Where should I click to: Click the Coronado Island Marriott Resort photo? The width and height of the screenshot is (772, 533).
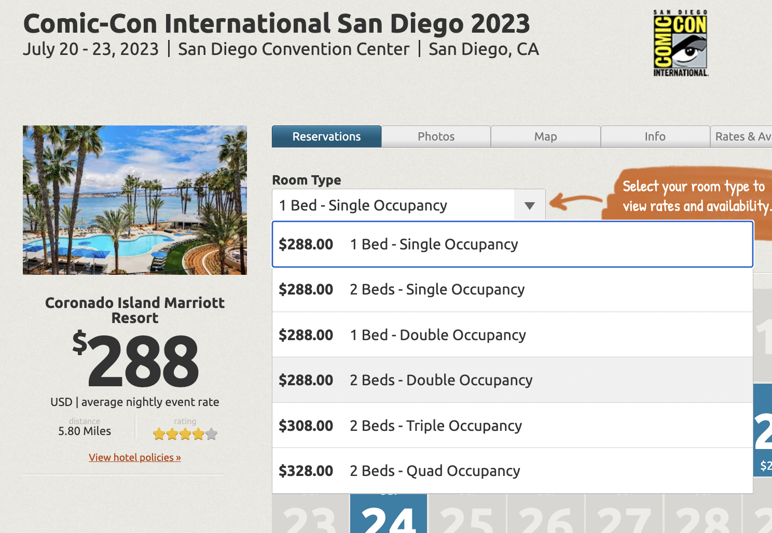[135, 200]
